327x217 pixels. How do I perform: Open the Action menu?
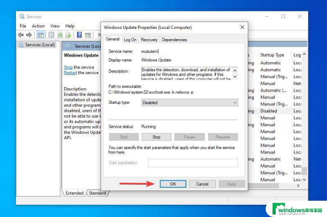(x=38, y=26)
